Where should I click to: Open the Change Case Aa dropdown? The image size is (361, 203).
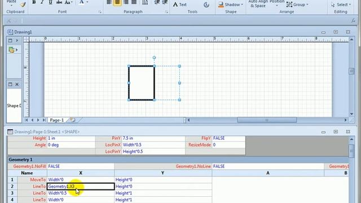(68, 2)
